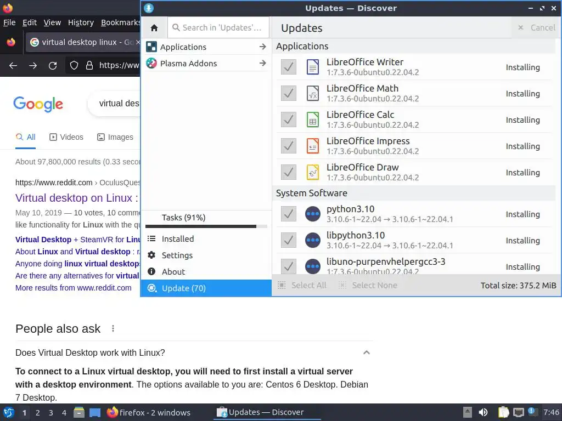This screenshot has width=562, height=421.
Task: Click the LibreOffice Calc spreadsheet icon
Action: (312, 120)
